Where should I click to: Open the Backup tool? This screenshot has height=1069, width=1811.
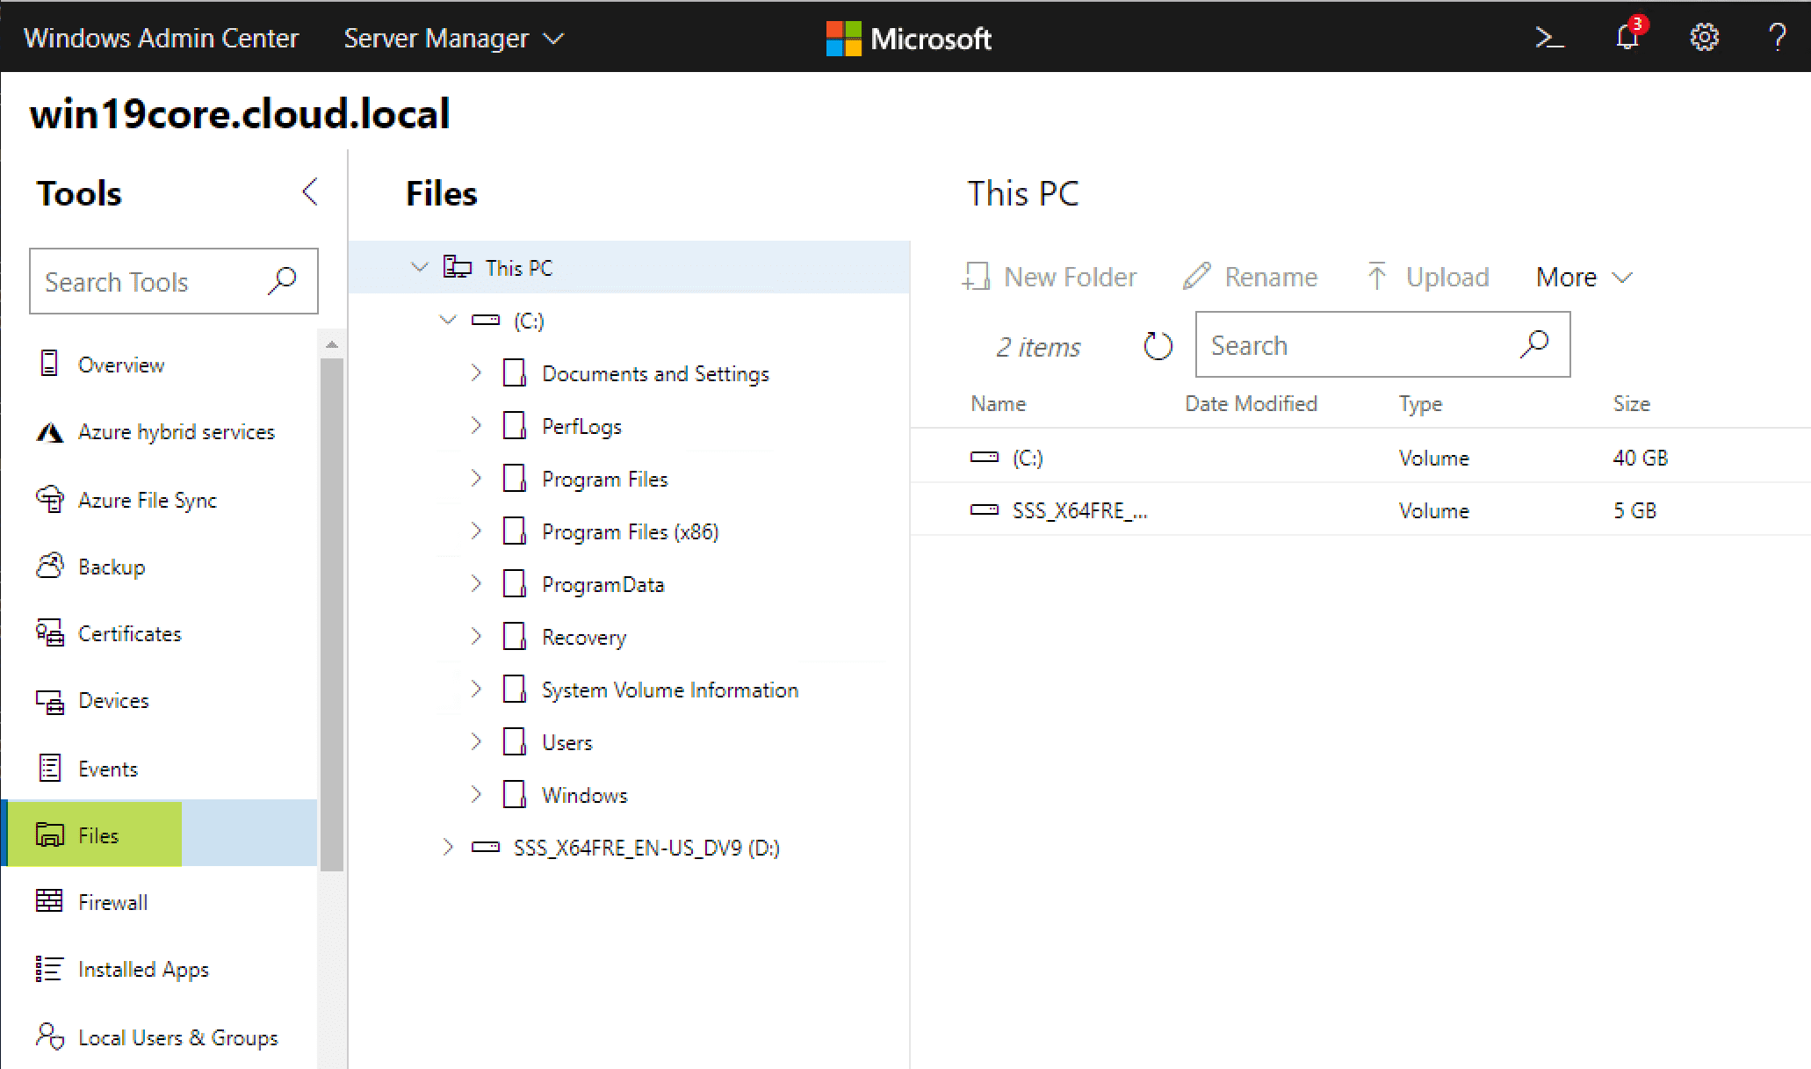click(112, 567)
